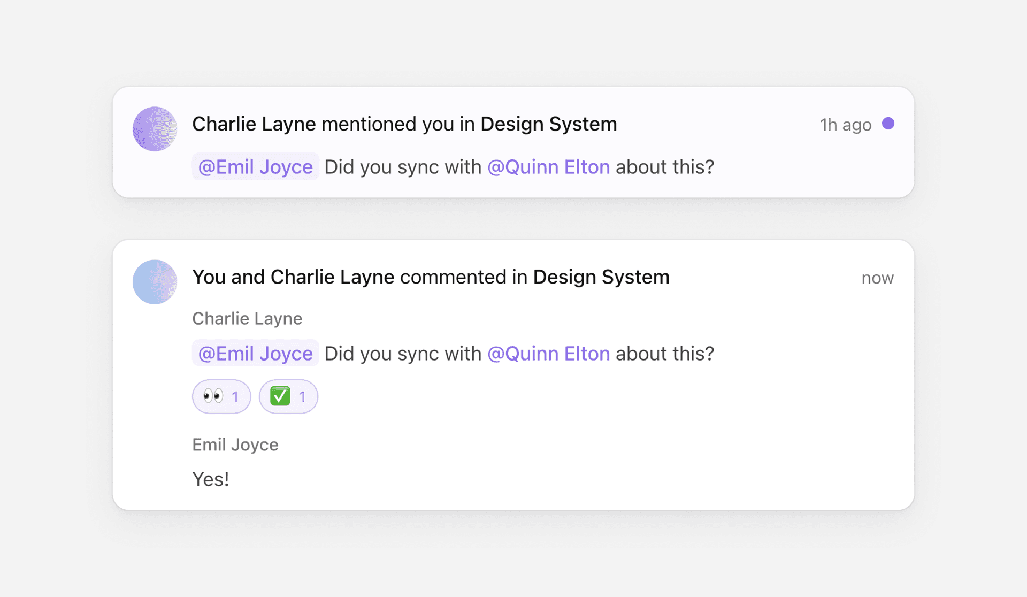The height and width of the screenshot is (597, 1027).
Task: Click bold Charlie Layne name in mention title
Action: (254, 124)
